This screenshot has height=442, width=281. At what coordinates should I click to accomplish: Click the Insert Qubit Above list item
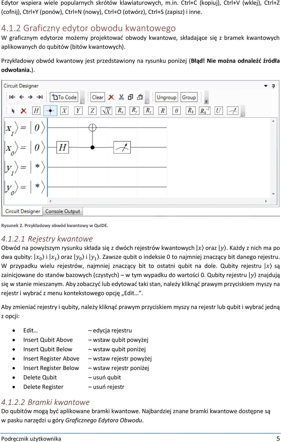click(x=48, y=340)
